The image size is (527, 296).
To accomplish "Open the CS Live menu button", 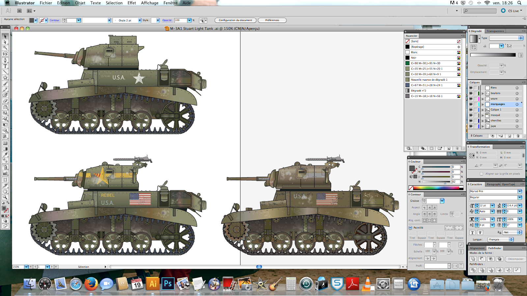I will point(512,11).
